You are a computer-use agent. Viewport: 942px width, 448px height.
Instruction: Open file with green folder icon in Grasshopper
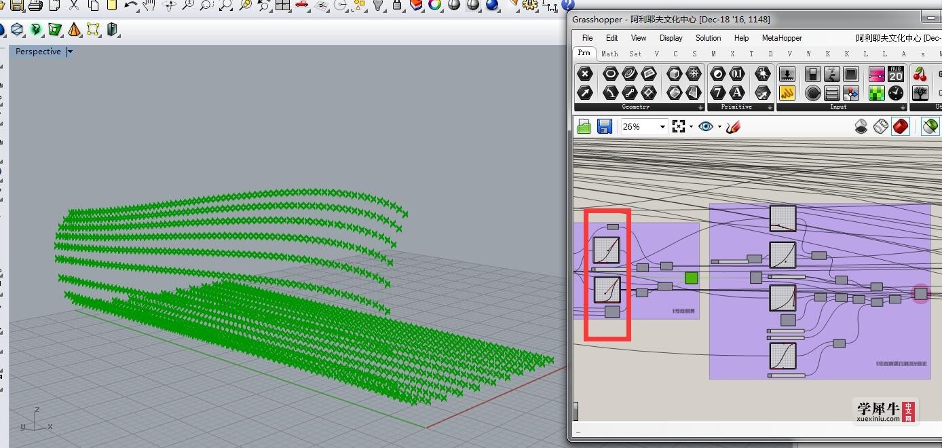click(x=584, y=126)
